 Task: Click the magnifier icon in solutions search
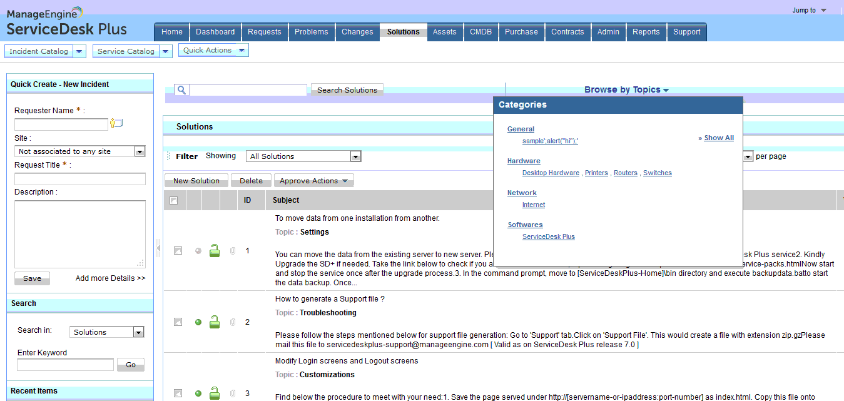pos(181,90)
